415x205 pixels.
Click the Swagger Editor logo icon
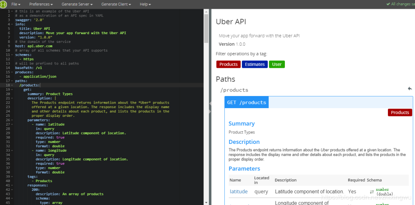tap(3, 5)
